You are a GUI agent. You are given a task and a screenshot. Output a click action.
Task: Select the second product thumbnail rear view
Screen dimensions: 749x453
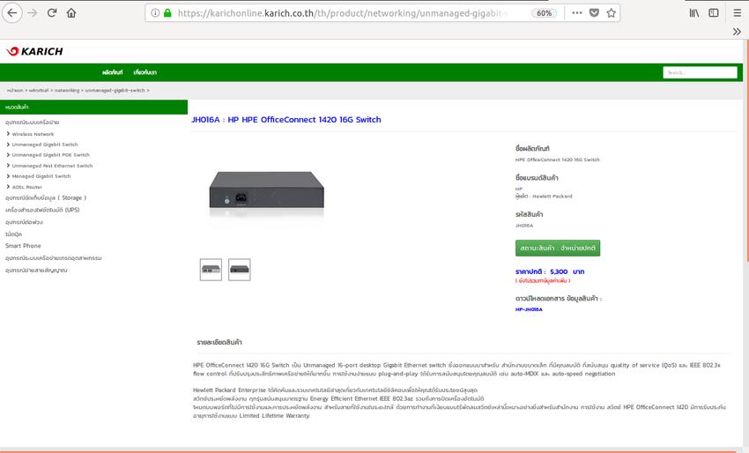click(x=240, y=270)
